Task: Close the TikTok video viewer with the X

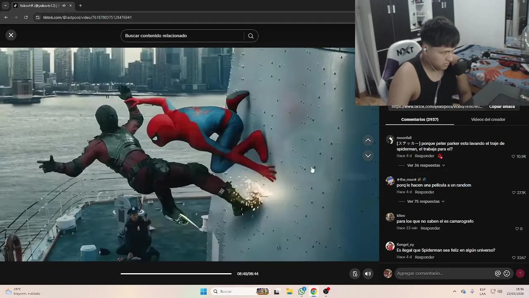Action: (x=11, y=35)
